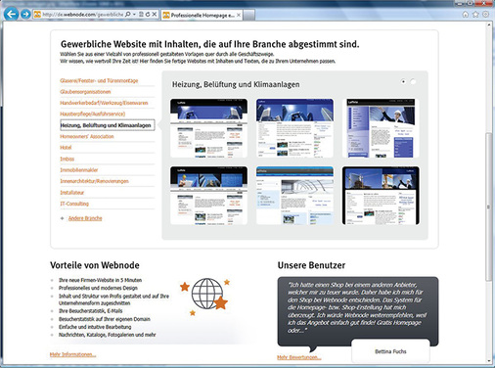
Task: Select the second template page dot
Action: [413, 81]
